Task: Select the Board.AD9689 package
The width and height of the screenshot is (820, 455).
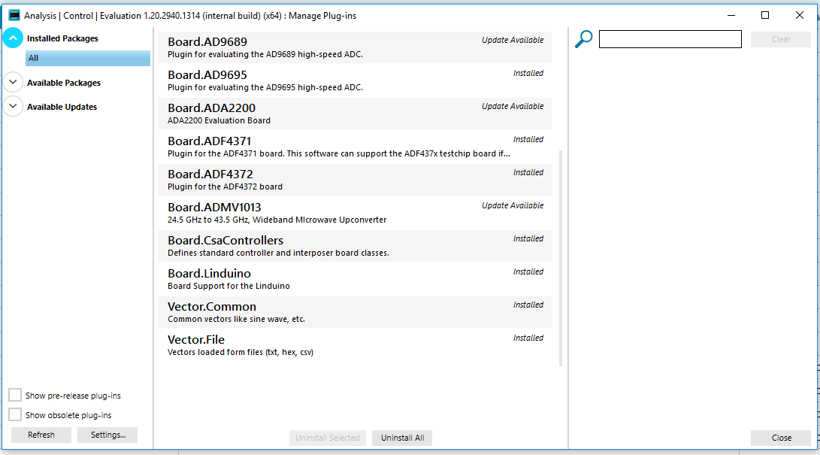Action: 355,47
